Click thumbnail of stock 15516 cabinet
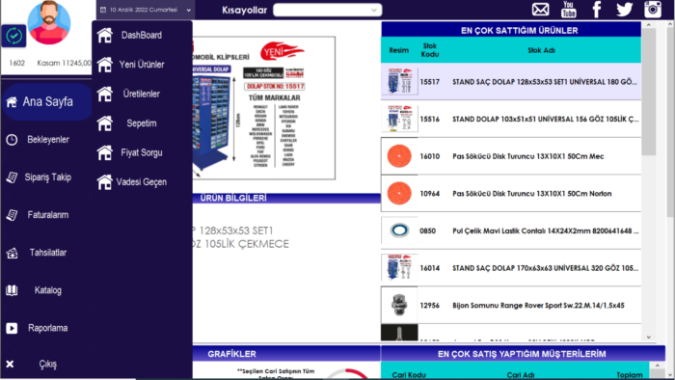The image size is (675, 380). pos(399,119)
